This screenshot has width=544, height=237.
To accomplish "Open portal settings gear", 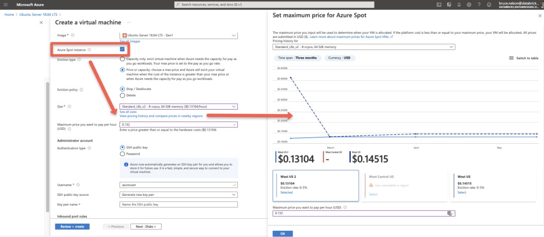I will tap(469, 5).
